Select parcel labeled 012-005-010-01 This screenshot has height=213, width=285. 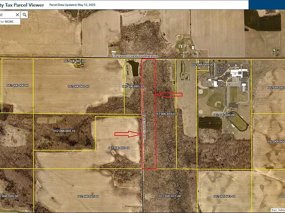pos(166,114)
